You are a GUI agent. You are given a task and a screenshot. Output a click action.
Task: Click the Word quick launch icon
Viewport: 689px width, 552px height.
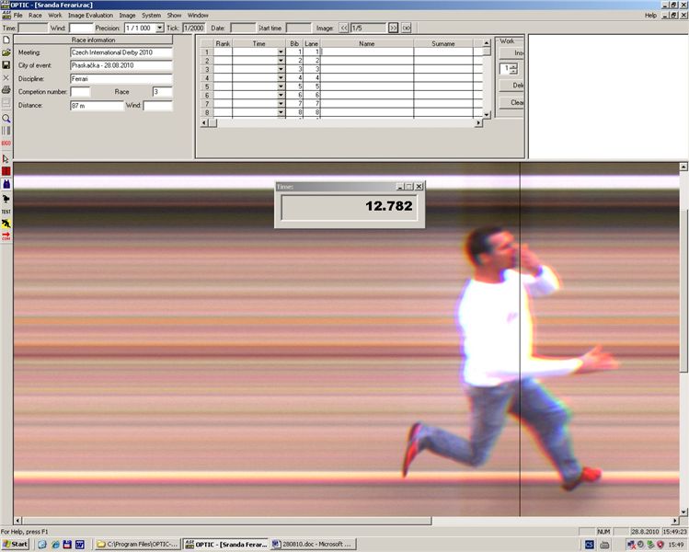tap(79, 544)
